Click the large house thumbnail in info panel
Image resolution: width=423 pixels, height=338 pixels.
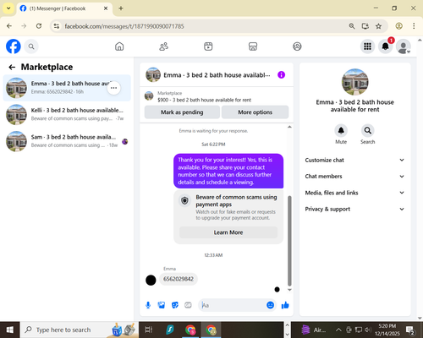(354, 82)
